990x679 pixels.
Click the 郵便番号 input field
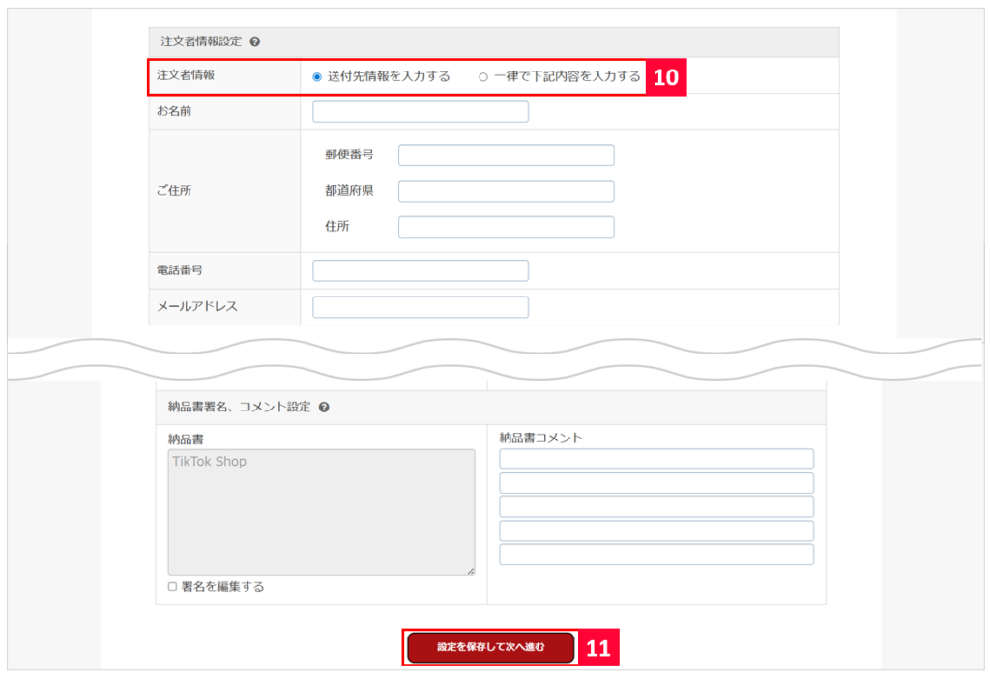[506, 155]
